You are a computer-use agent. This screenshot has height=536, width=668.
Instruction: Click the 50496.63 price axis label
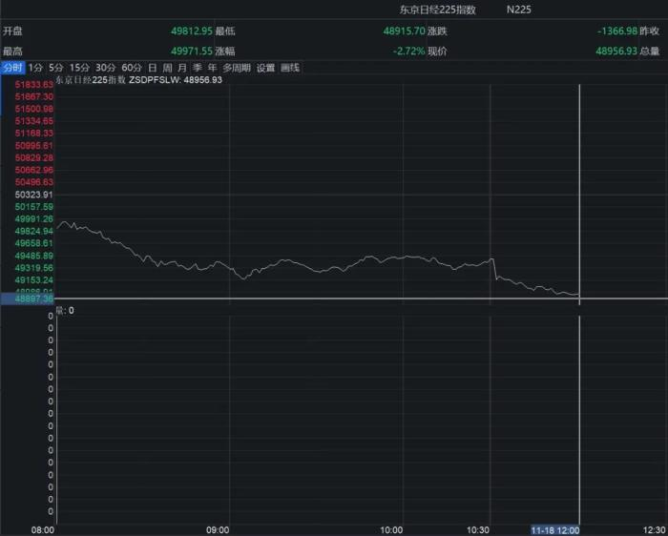(34, 182)
